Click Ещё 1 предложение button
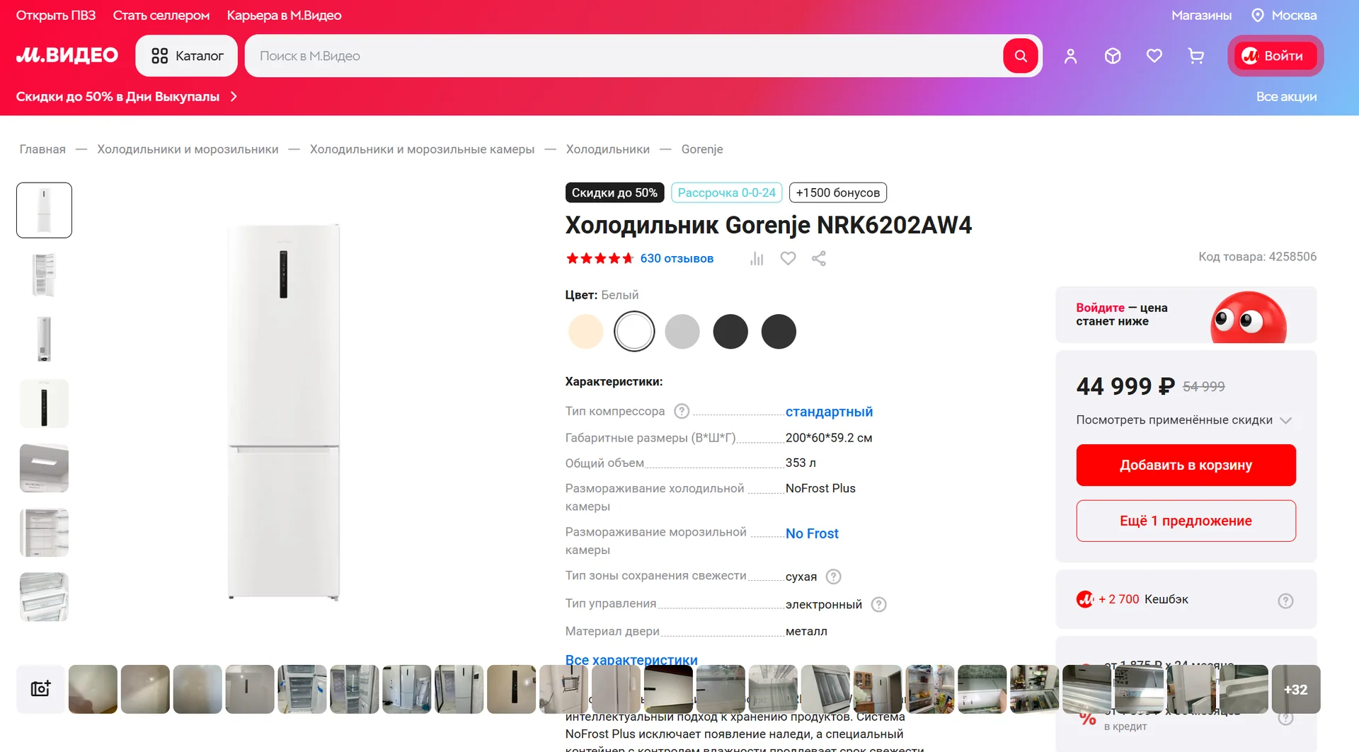Screen dimensions: 1359x752 1186,521
